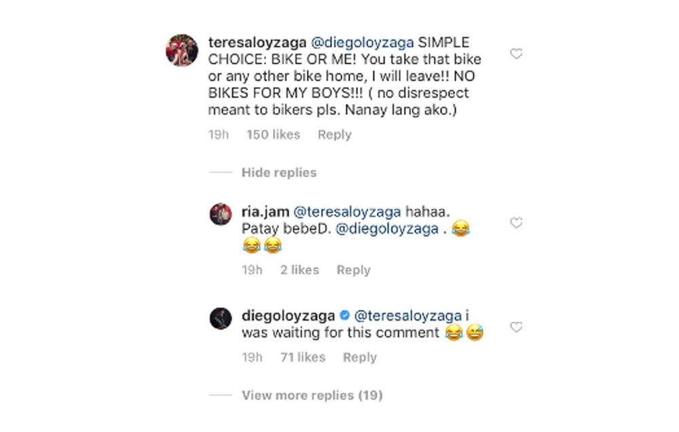The image size is (679, 432).
Task: Open diegoloyzaga's profile picture
Action: tap(221, 318)
